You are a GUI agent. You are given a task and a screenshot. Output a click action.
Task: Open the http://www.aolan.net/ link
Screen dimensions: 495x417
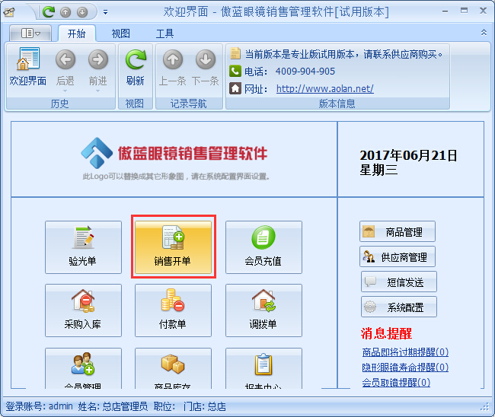[325, 88]
